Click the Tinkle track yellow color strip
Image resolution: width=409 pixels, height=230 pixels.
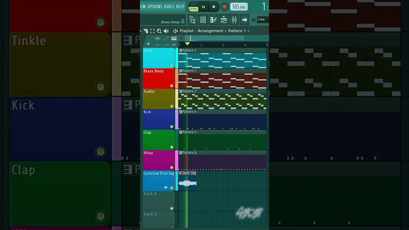177,99
